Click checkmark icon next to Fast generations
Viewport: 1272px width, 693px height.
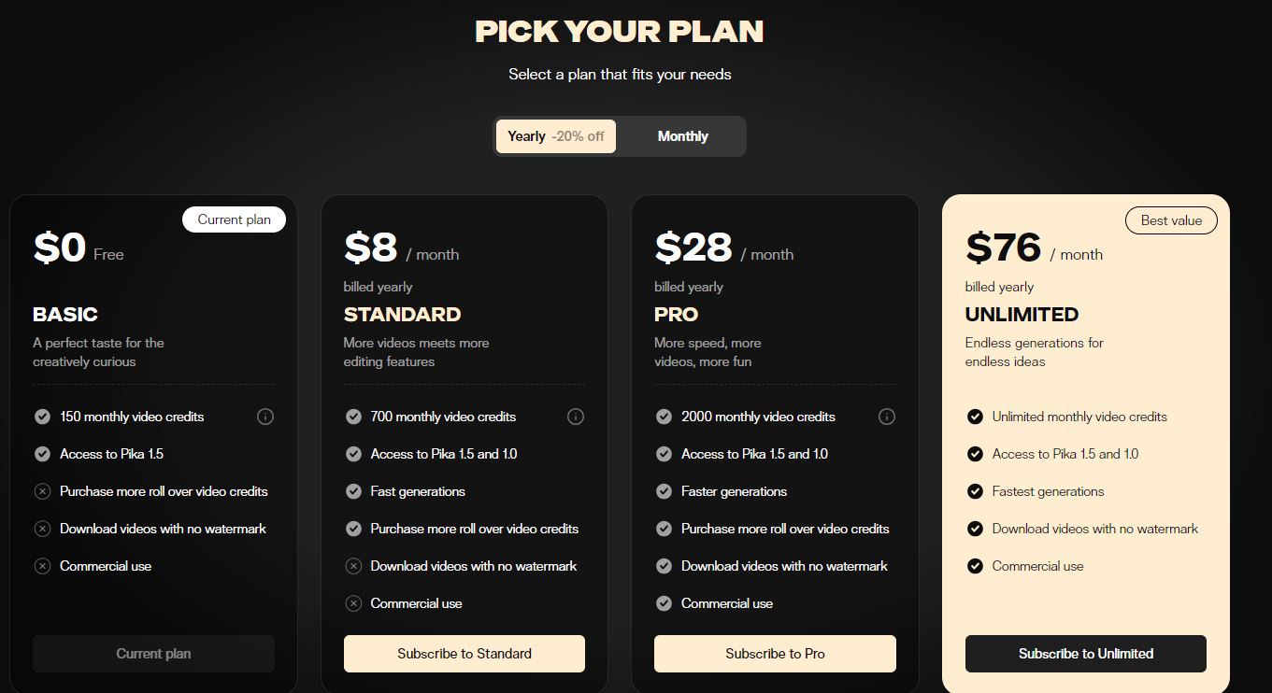(353, 491)
